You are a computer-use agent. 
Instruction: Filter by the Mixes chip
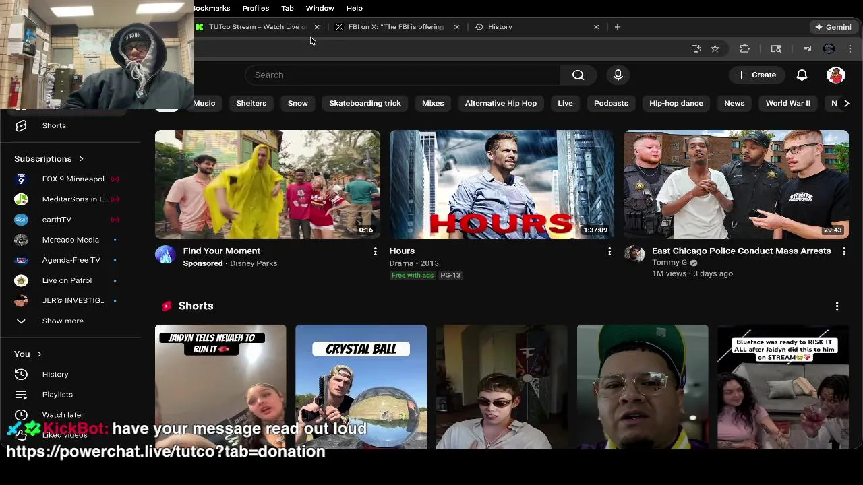tap(433, 103)
